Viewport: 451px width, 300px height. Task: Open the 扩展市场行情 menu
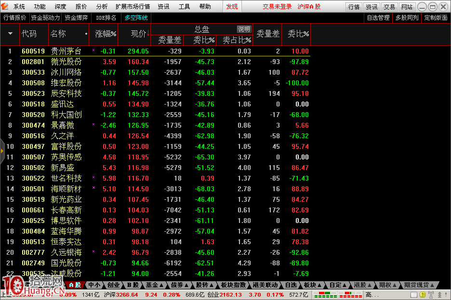tap(133, 6)
